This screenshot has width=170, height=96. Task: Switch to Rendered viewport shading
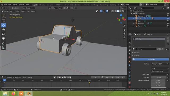(123, 11)
